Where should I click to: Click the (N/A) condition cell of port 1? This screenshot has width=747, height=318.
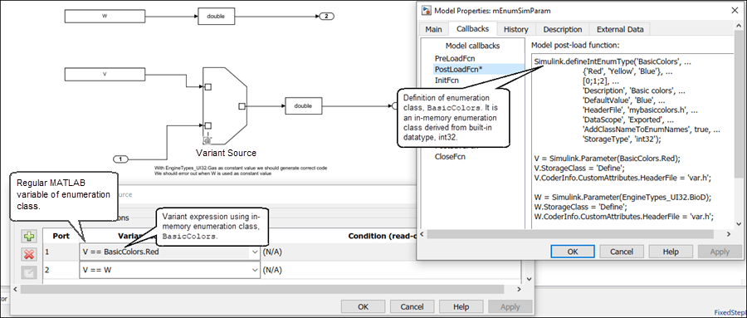[x=273, y=252]
